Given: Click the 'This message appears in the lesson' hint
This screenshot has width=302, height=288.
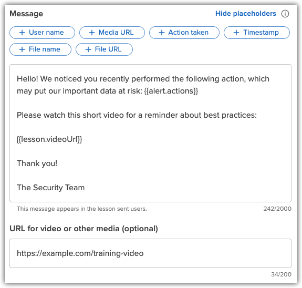Looking at the screenshot, I should click(82, 209).
